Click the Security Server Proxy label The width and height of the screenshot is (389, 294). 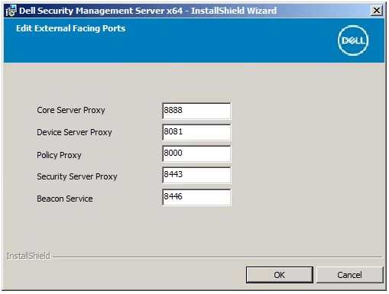[x=77, y=176]
